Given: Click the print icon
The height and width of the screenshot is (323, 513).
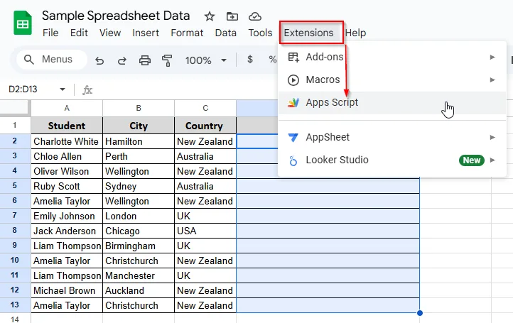Looking at the screenshot, I should (x=145, y=60).
